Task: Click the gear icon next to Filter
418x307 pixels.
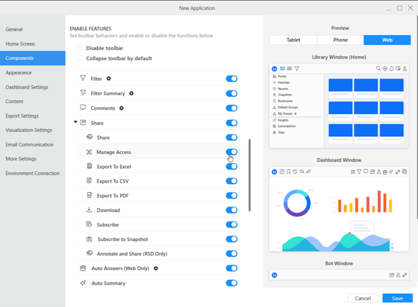Action: pyautogui.click(x=109, y=79)
